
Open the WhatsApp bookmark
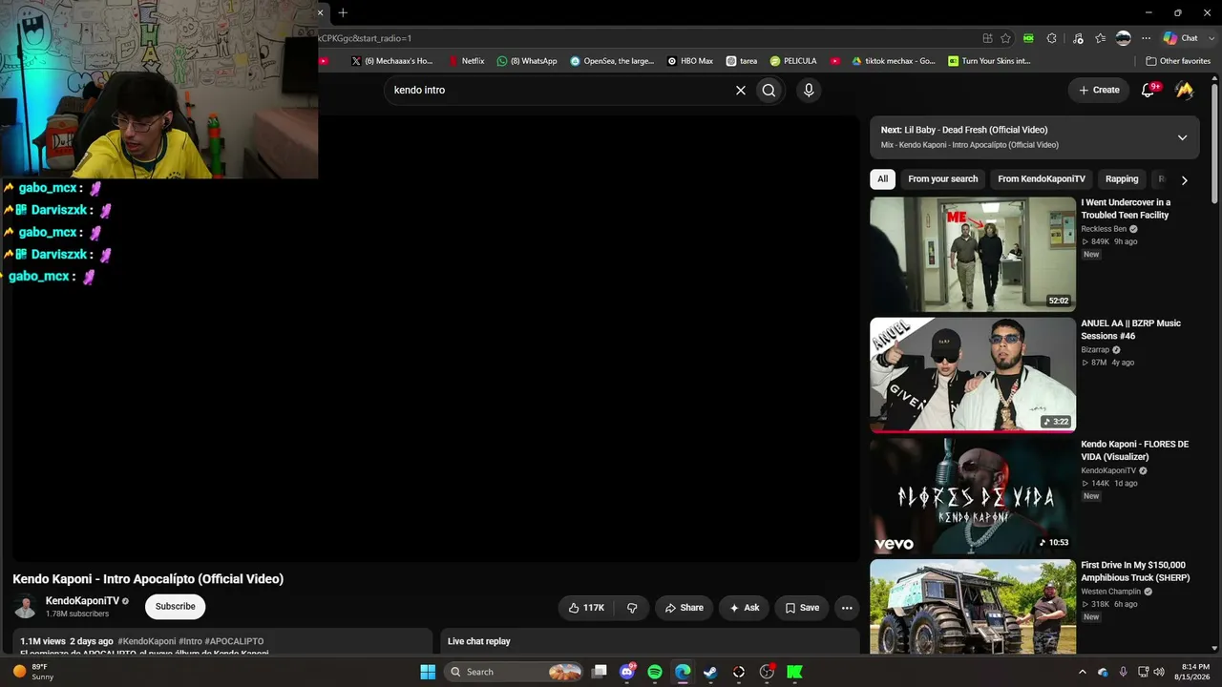[x=527, y=61]
